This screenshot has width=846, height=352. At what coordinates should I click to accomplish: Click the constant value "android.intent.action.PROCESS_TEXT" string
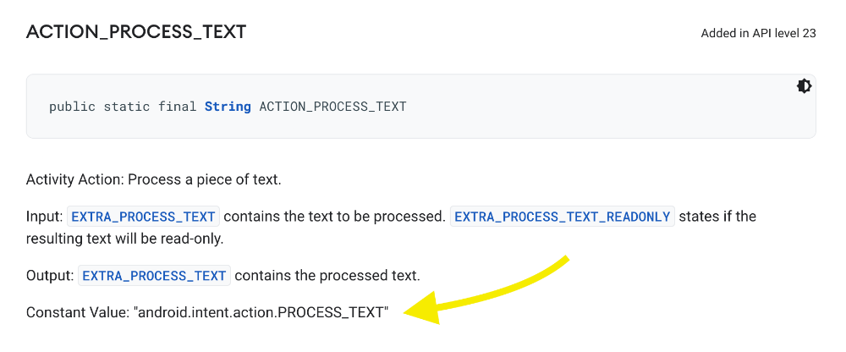click(261, 312)
